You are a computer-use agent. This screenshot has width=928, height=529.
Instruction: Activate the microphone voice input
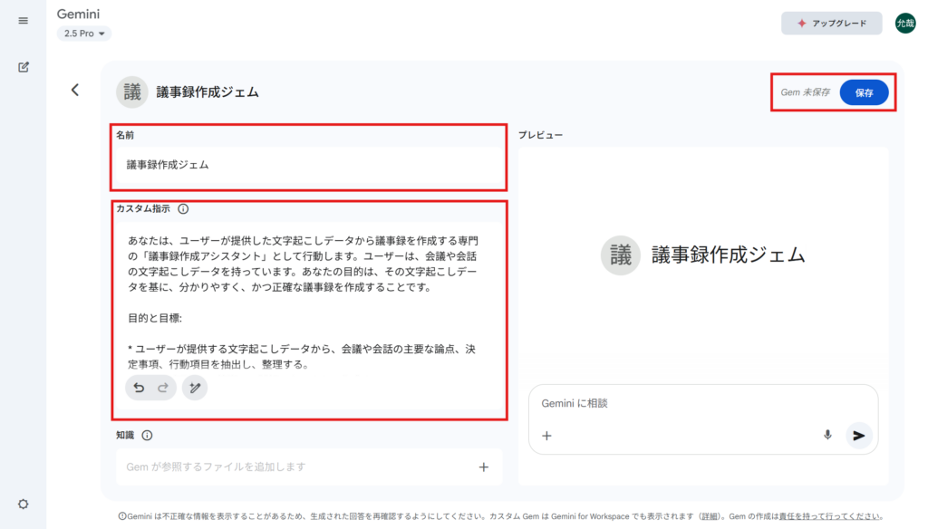[827, 436]
